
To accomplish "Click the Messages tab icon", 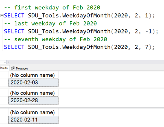I will [x=13, y=68].
